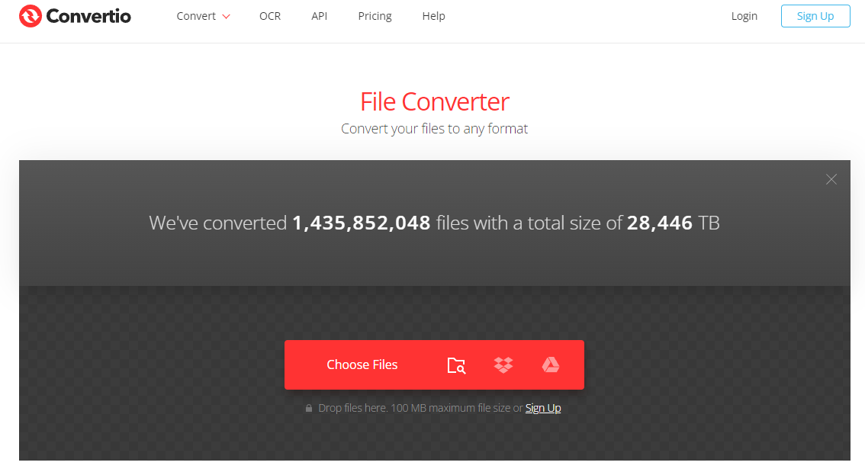Image resolution: width=865 pixels, height=472 pixels.
Task: Click the Convertio logo icon
Action: [31, 16]
